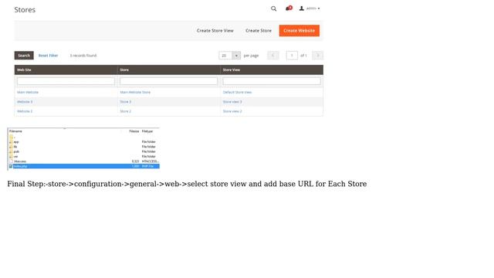The width and height of the screenshot is (494, 278).
Task: Click the Filetype column header
Action: coord(147,131)
